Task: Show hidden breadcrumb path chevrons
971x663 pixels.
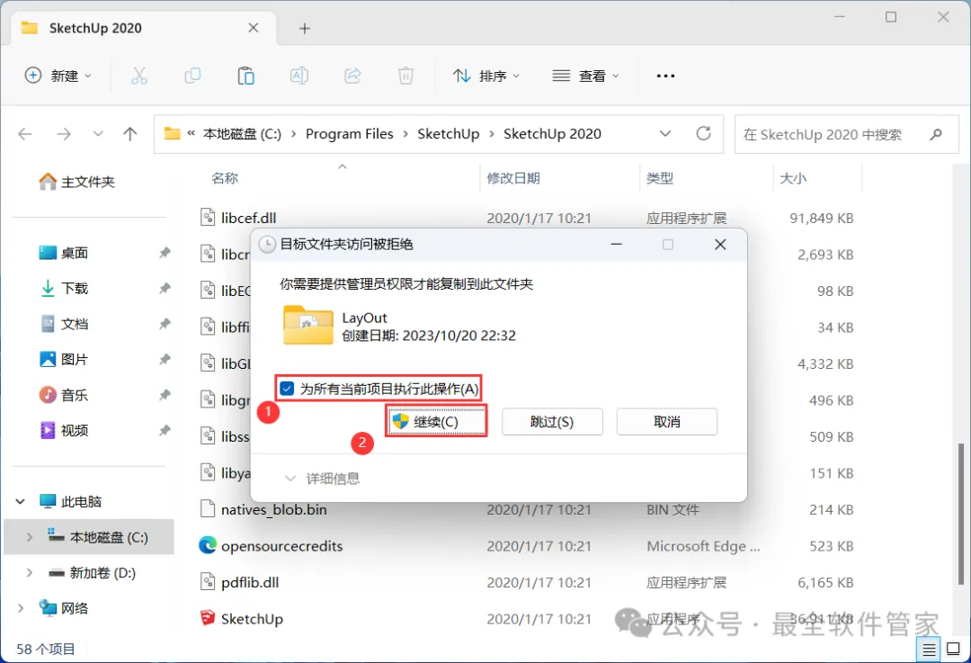Action: tap(192, 133)
